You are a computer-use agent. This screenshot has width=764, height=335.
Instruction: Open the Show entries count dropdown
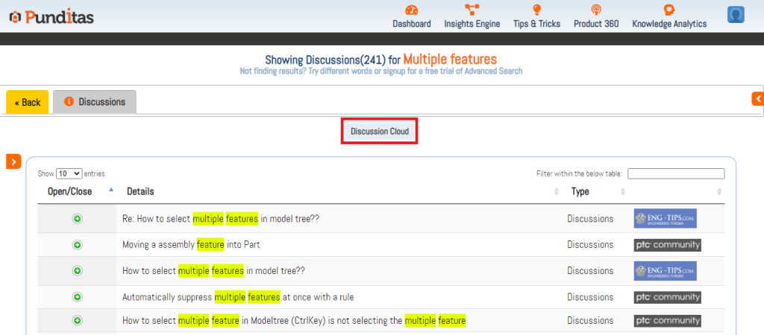point(69,173)
